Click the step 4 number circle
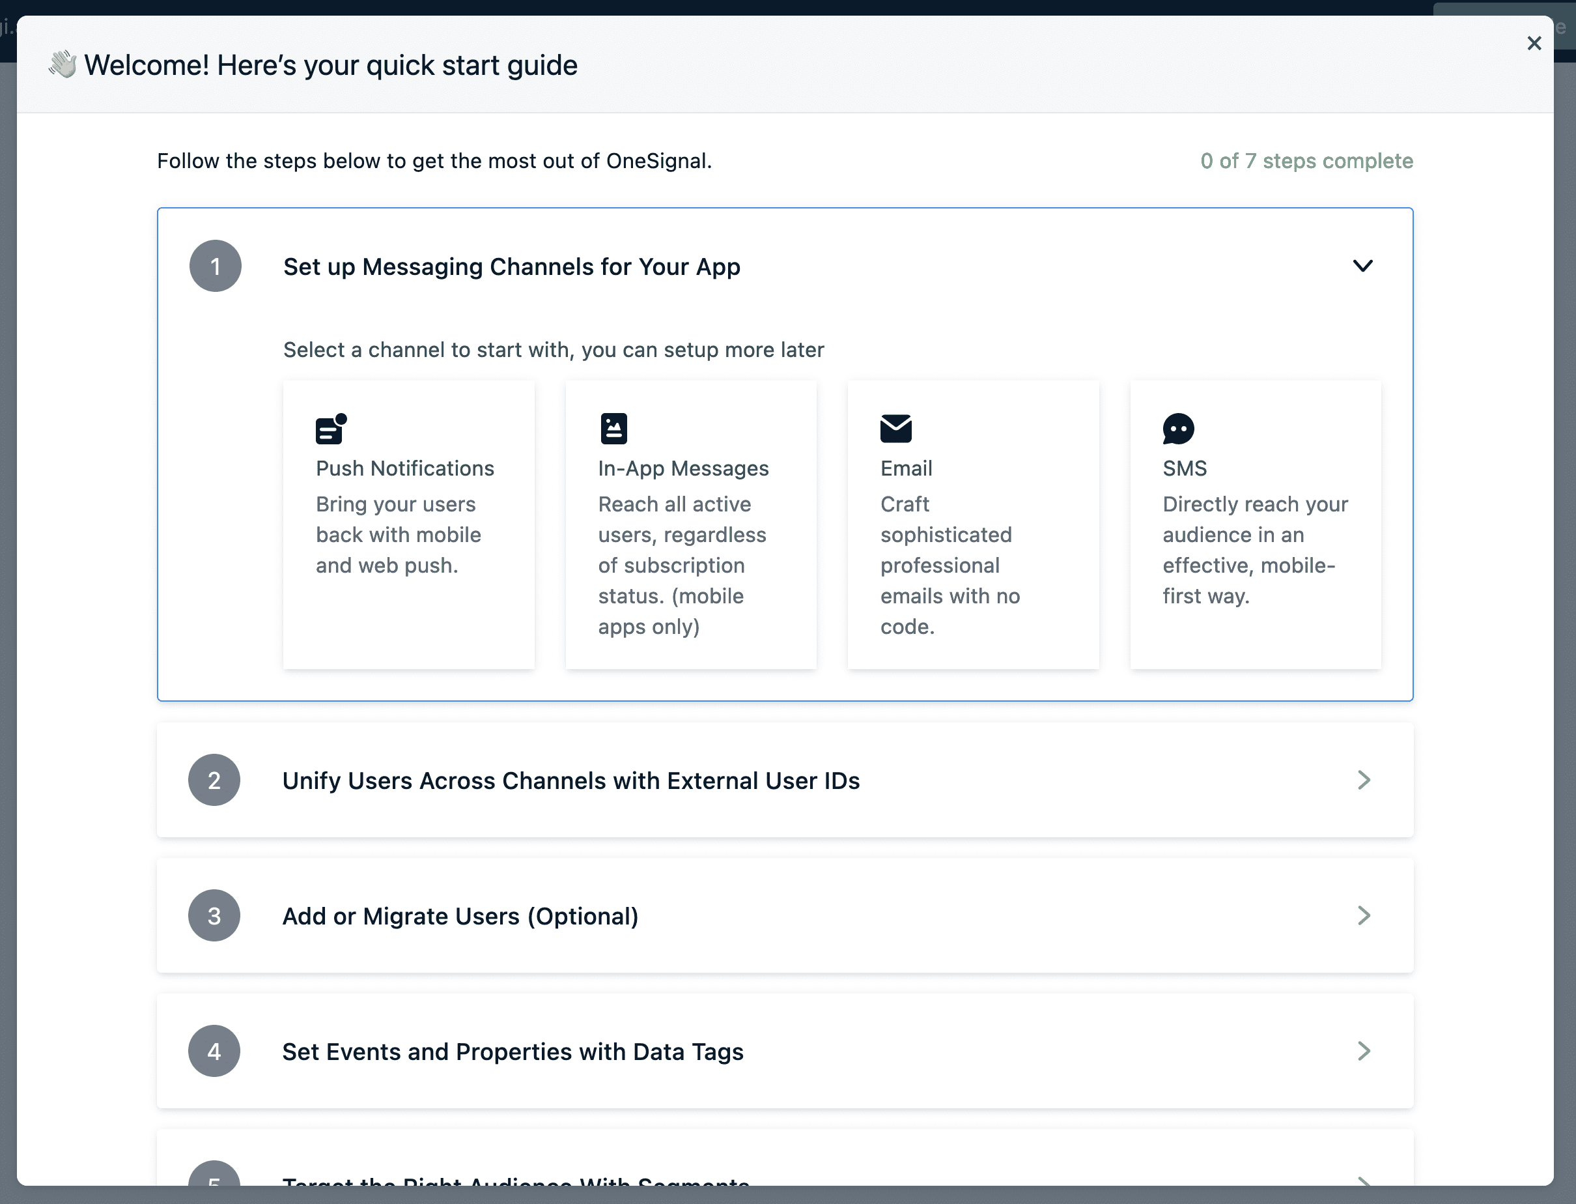1576x1204 pixels. pyautogui.click(x=214, y=1051)
